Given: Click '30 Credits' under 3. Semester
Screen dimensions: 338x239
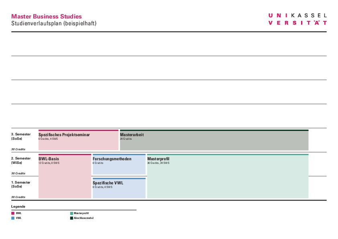Looking at the screenshot, I should pyautogui.click(x=18, y=149).
